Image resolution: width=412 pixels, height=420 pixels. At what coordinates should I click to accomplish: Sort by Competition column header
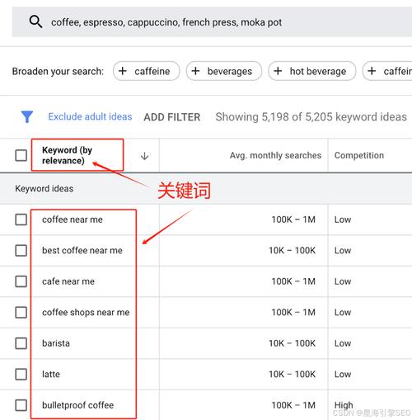(359, 155)
